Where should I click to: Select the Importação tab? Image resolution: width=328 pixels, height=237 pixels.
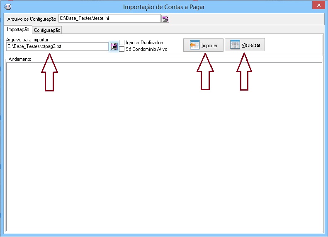[x=18, y=30]
